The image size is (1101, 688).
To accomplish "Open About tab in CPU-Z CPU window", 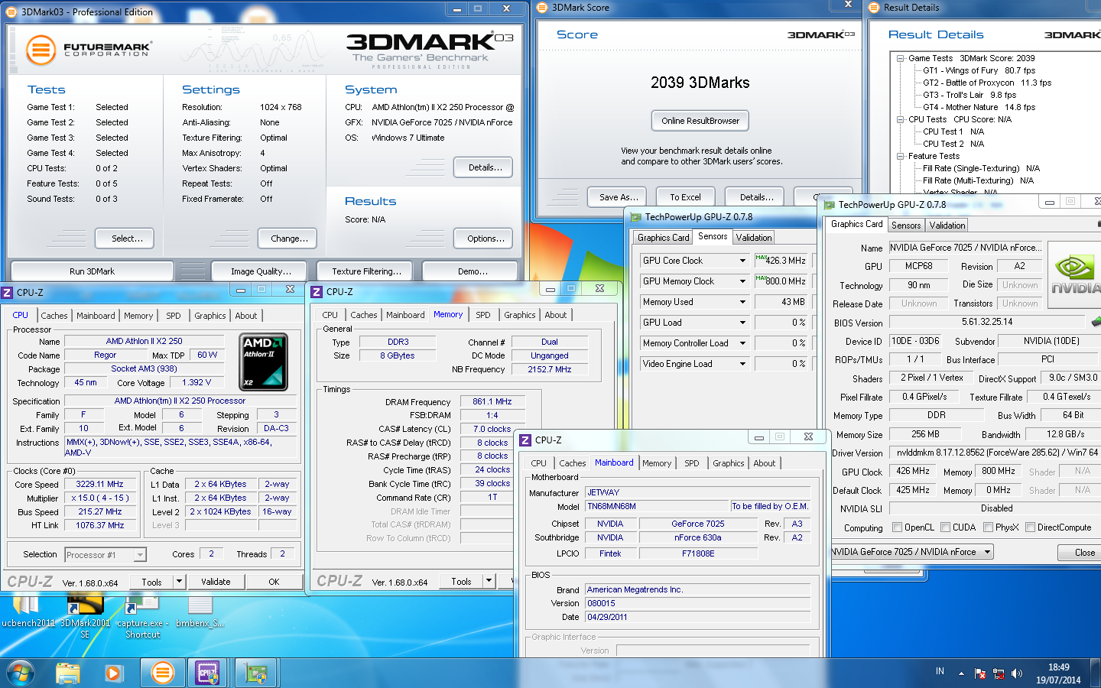I will tap(246, 316).
